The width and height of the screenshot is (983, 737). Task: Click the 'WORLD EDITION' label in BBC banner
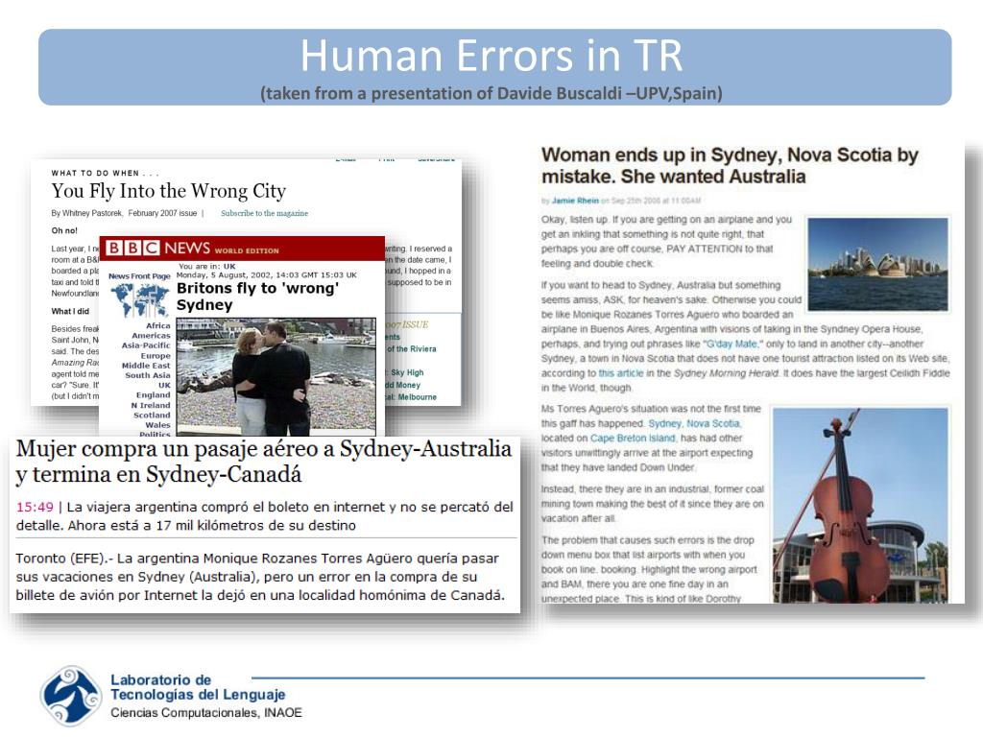(247, 250)
